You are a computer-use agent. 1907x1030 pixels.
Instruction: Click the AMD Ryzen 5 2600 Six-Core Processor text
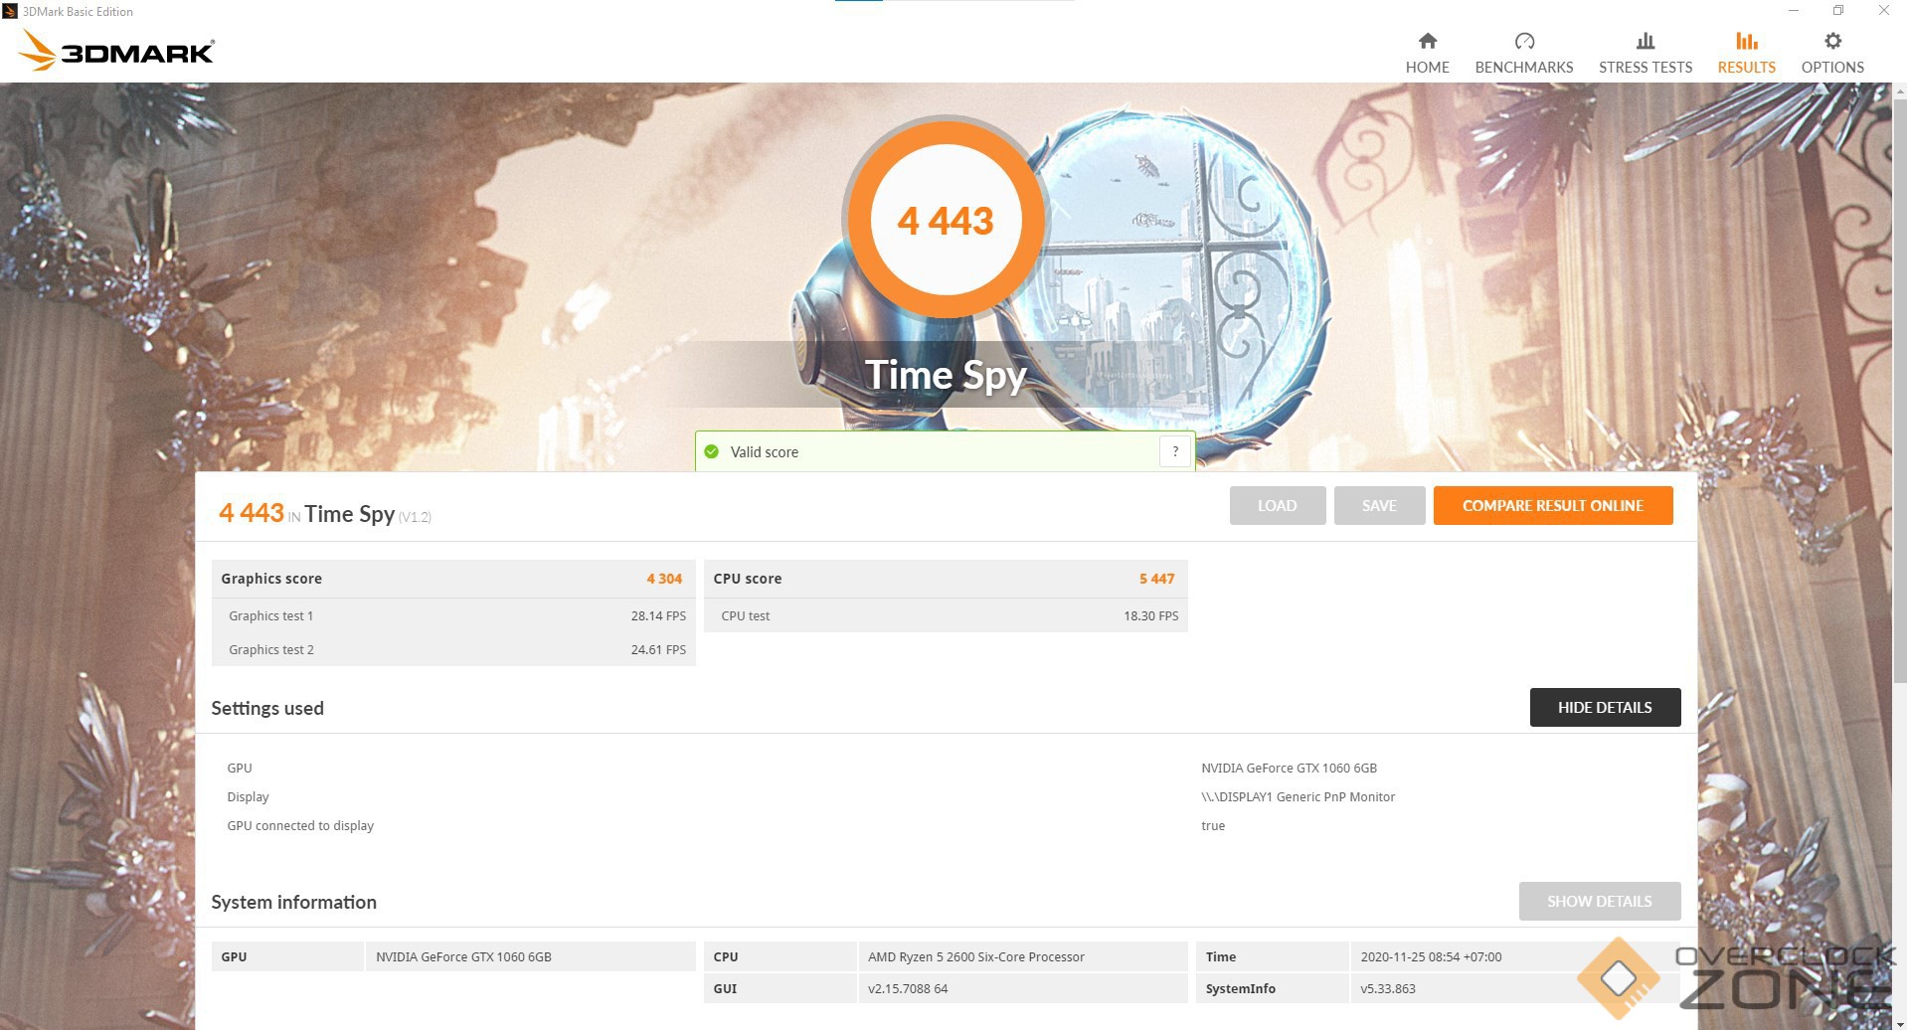(x=975, y=957)
